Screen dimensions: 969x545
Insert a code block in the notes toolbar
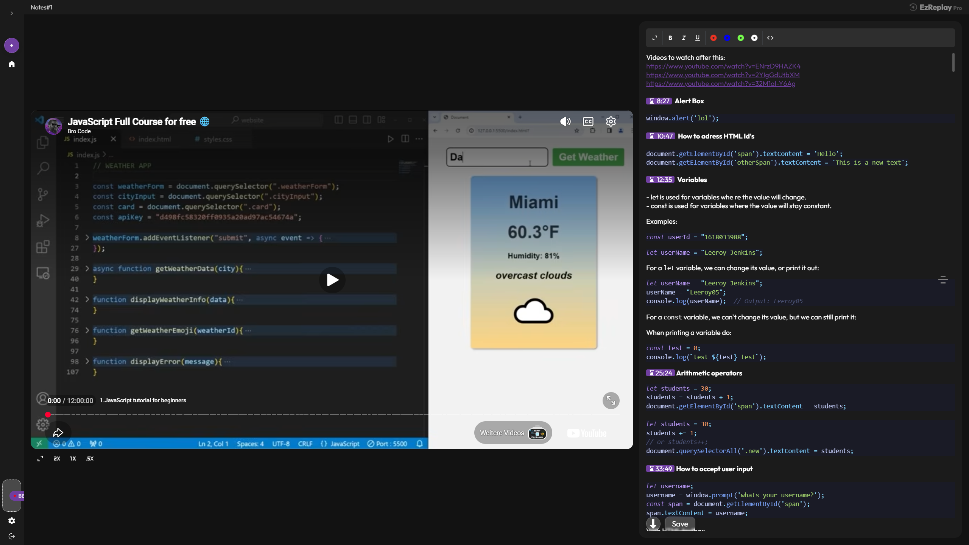770,37
